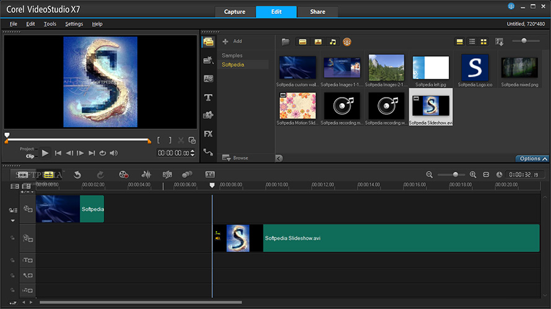The height and width of the screenshot is (309, 551).
Task: Click the Browse button
Action: click(236, 158)
